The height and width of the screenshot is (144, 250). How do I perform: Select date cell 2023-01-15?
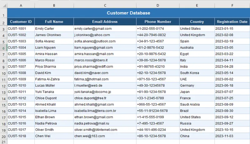[x=232, y=29]
